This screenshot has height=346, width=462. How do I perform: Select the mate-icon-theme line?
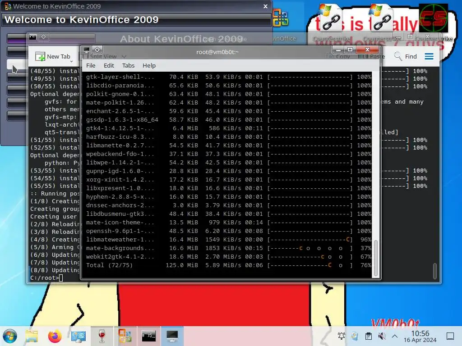click(228, 223)
